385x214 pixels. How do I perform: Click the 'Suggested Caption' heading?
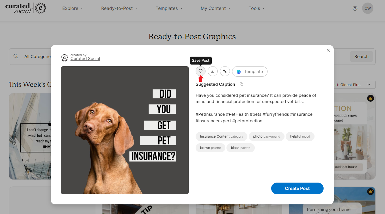tap(215, 84)
